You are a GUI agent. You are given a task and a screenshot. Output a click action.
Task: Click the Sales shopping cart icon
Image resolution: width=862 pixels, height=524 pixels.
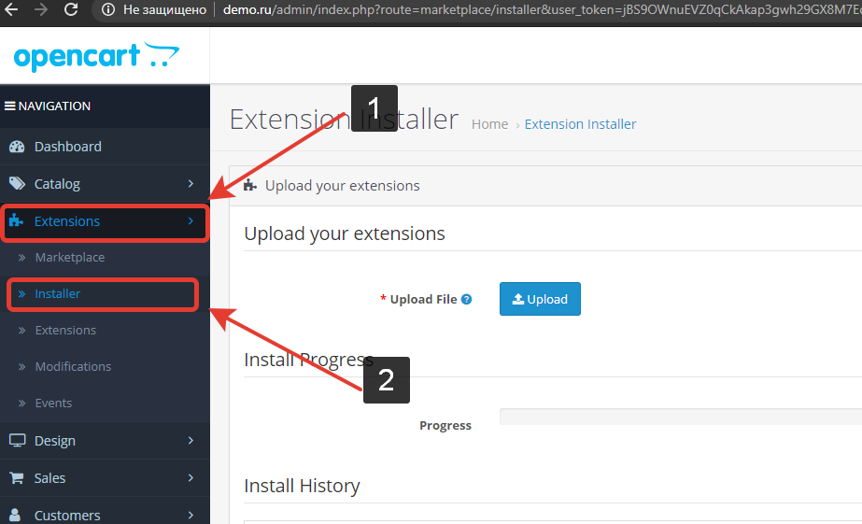(x=17, y=478)
